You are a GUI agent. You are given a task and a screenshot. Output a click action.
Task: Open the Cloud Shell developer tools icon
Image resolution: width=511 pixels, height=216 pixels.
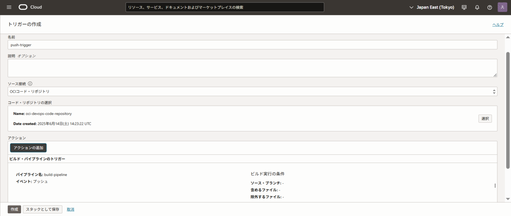tap(464, 7)
